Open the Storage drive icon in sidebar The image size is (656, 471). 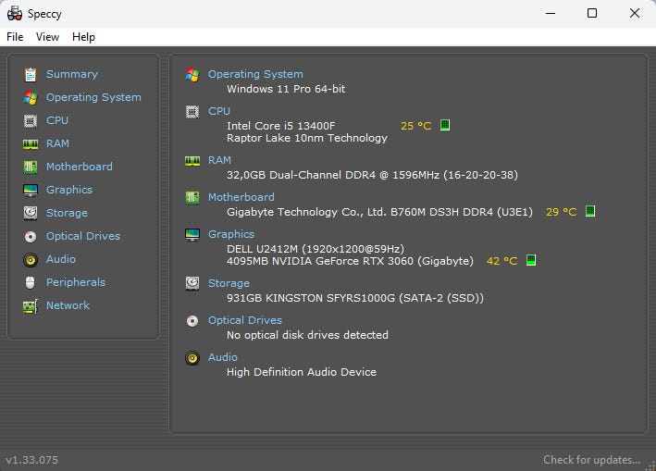pos(31,213)
